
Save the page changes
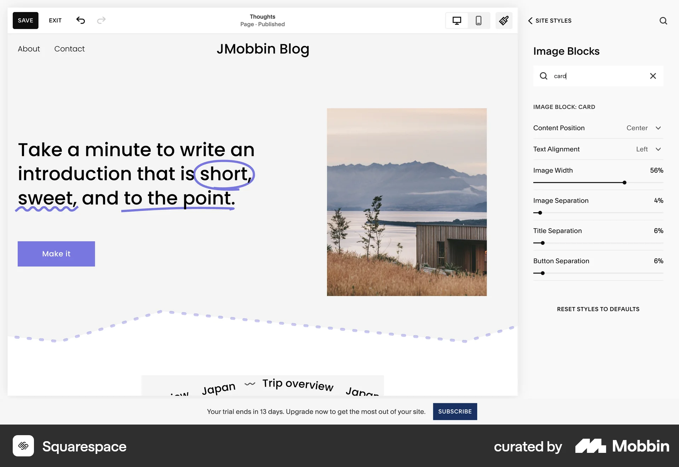(25, 20)
